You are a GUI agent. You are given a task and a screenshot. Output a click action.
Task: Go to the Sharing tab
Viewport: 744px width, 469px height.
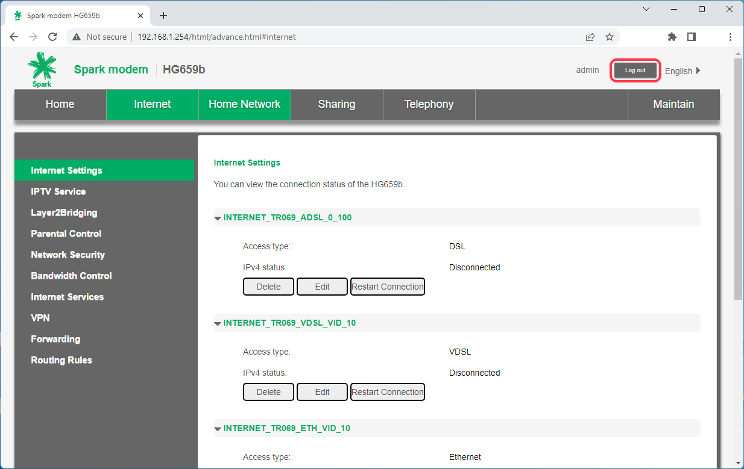pos(337,104)
